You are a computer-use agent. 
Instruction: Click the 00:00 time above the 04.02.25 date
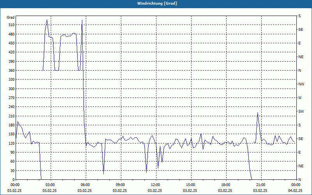click(296, 185)
